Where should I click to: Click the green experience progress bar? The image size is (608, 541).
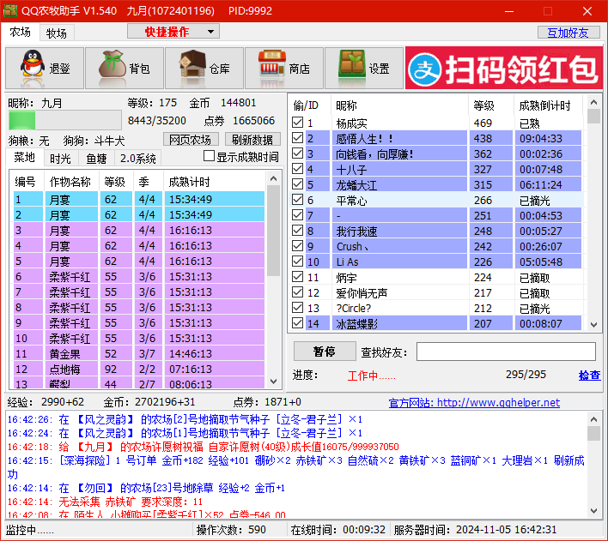pos(64,120)
